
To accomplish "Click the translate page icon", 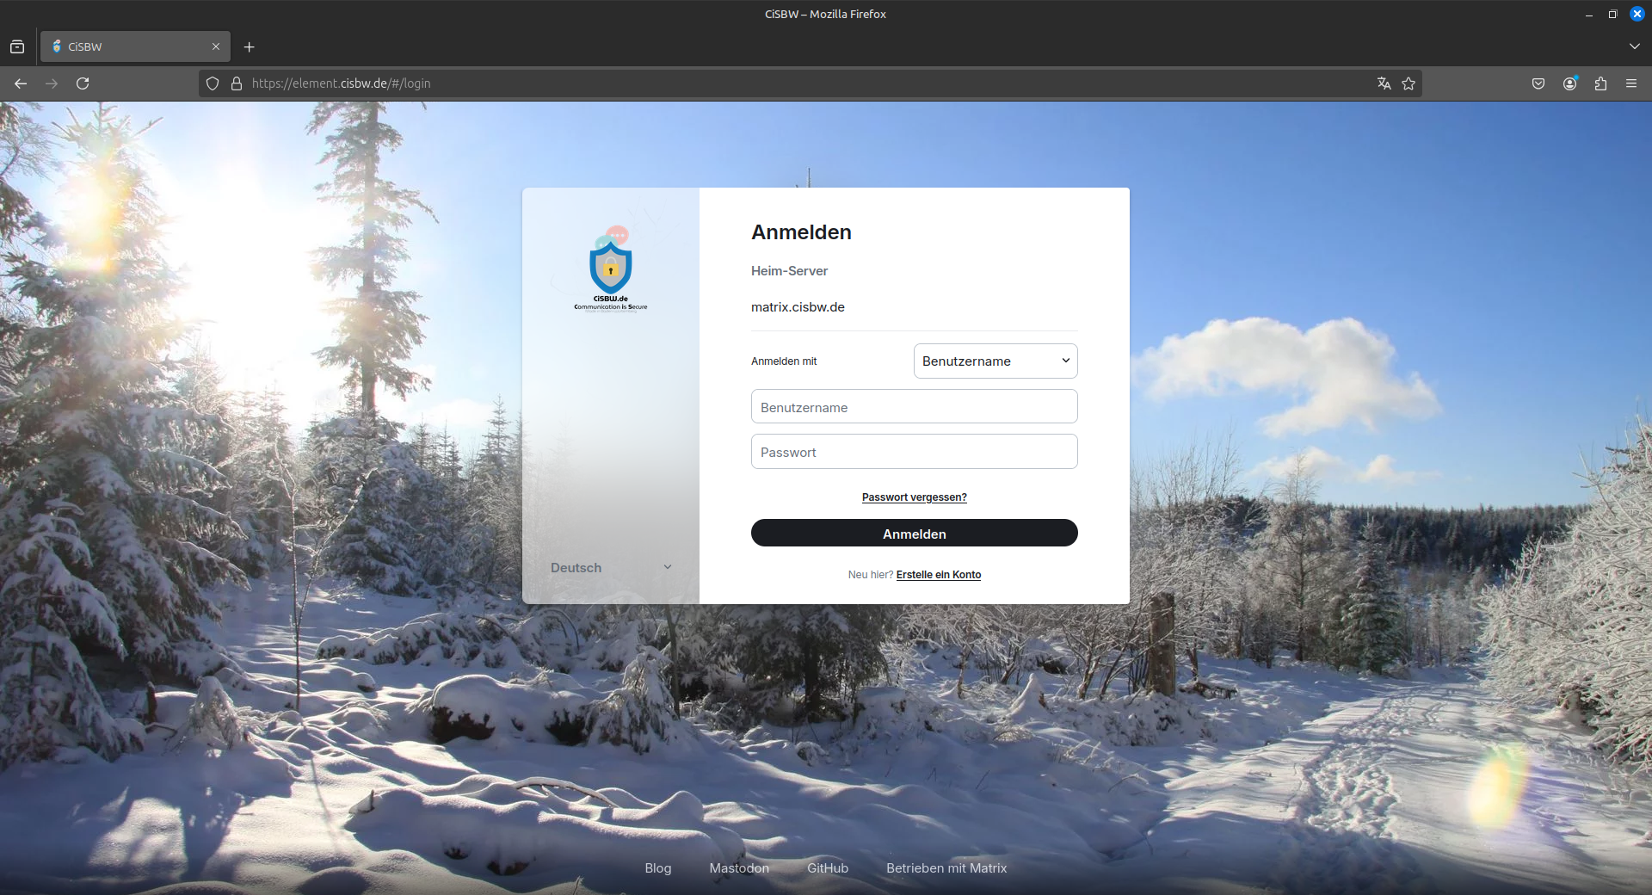I will click(1383, 83).
